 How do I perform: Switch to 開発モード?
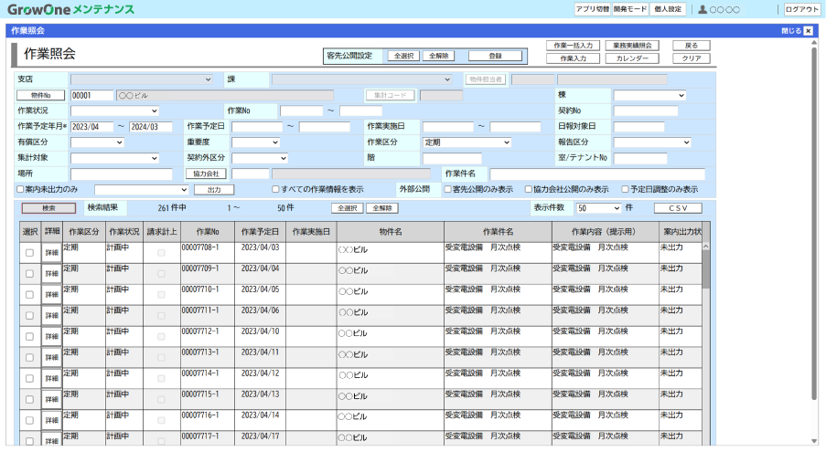point(630,9)
